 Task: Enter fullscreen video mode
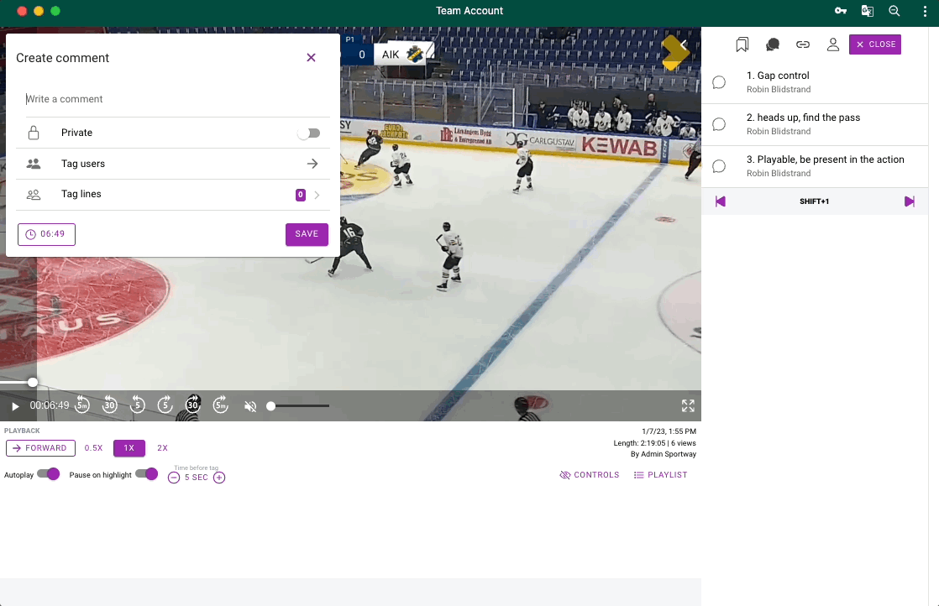pos(688,406)
